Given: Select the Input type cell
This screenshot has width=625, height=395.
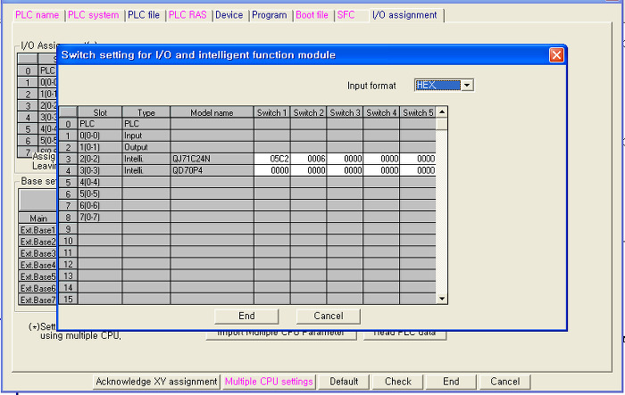Looking at the screenshot, I should [146, 136].
